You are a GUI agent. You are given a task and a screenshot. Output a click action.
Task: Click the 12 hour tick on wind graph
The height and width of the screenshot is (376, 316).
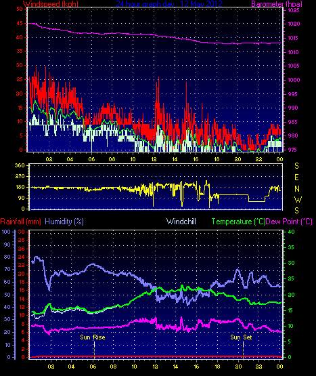tap(154, 159)
